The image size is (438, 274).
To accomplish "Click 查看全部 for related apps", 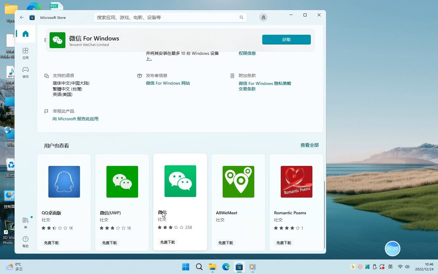I will [309, 145].
